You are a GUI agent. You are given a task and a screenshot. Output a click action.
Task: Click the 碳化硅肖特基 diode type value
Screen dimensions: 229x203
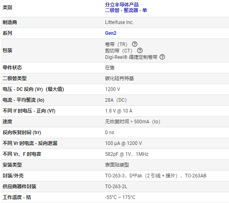coord(119,78)
